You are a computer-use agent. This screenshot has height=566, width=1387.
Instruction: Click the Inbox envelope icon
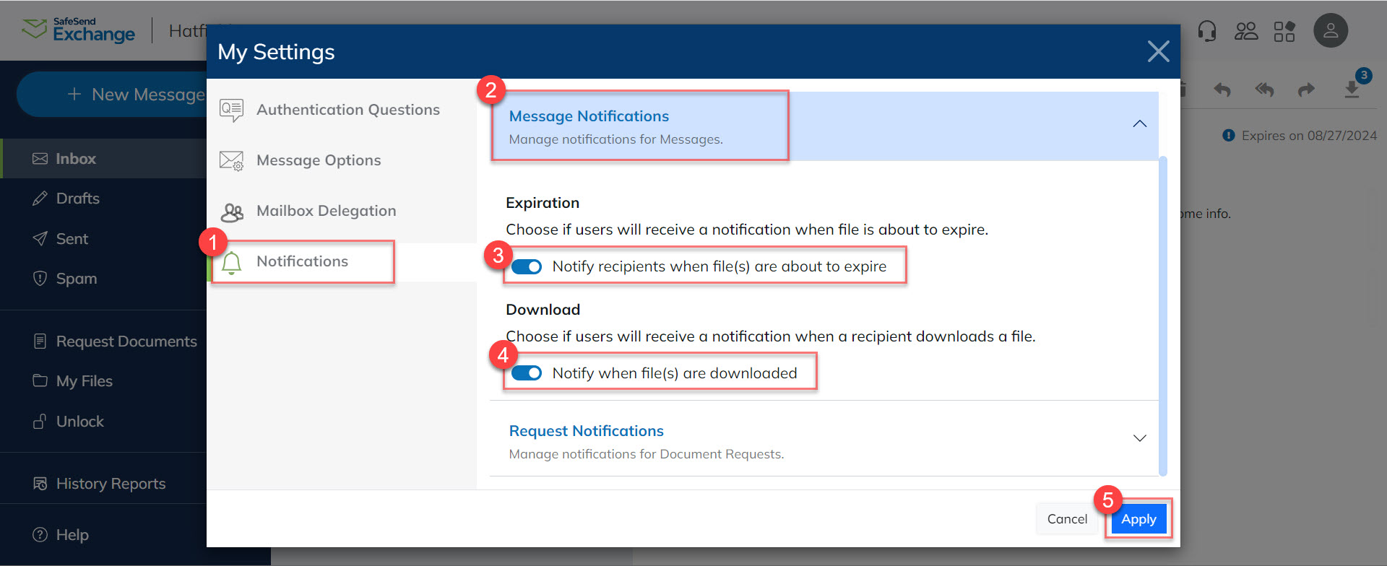(x=40, y=159)
